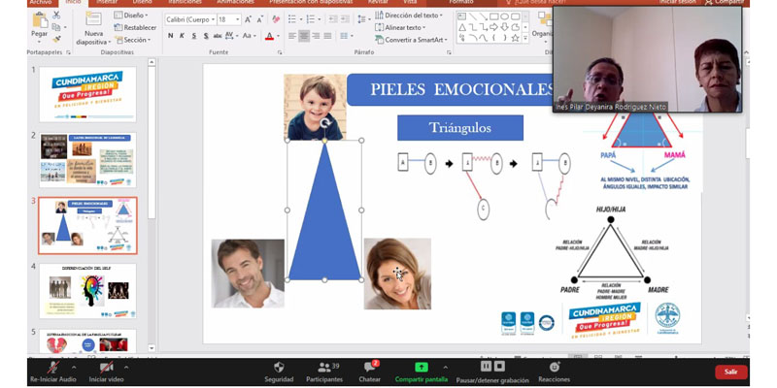Open the Diseño layout dropdown
The image size is (777, 388).
(x=131, y=16)
